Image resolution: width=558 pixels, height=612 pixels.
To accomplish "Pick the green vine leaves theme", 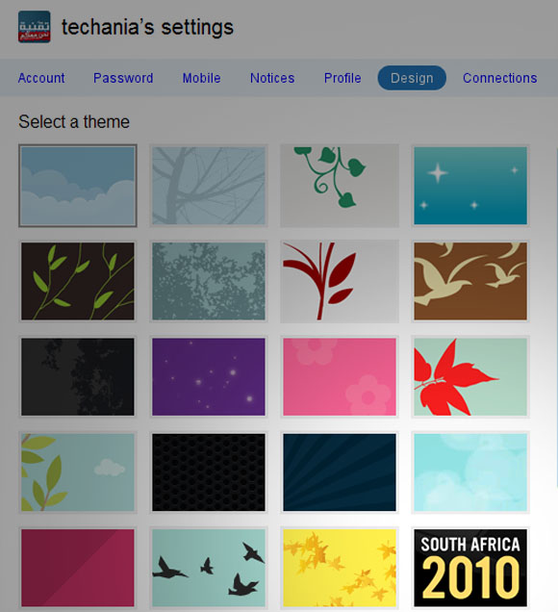I will point(340,186).
